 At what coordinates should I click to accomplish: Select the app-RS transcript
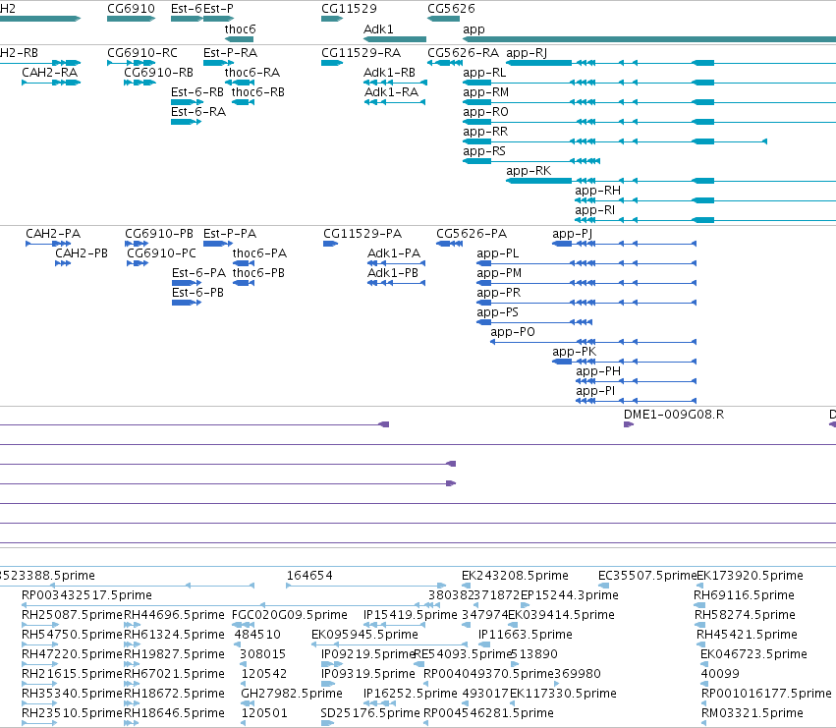click(484, 151)
